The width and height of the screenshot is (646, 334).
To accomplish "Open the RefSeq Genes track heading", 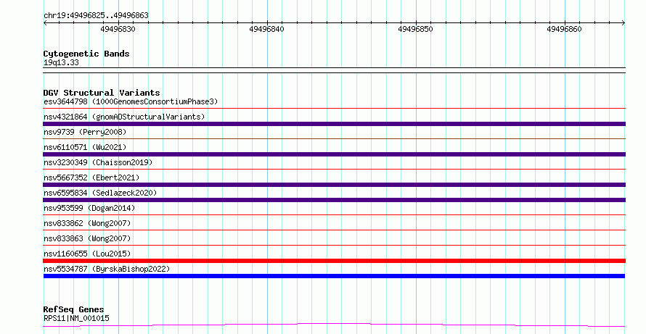I will tap(73, 309).
